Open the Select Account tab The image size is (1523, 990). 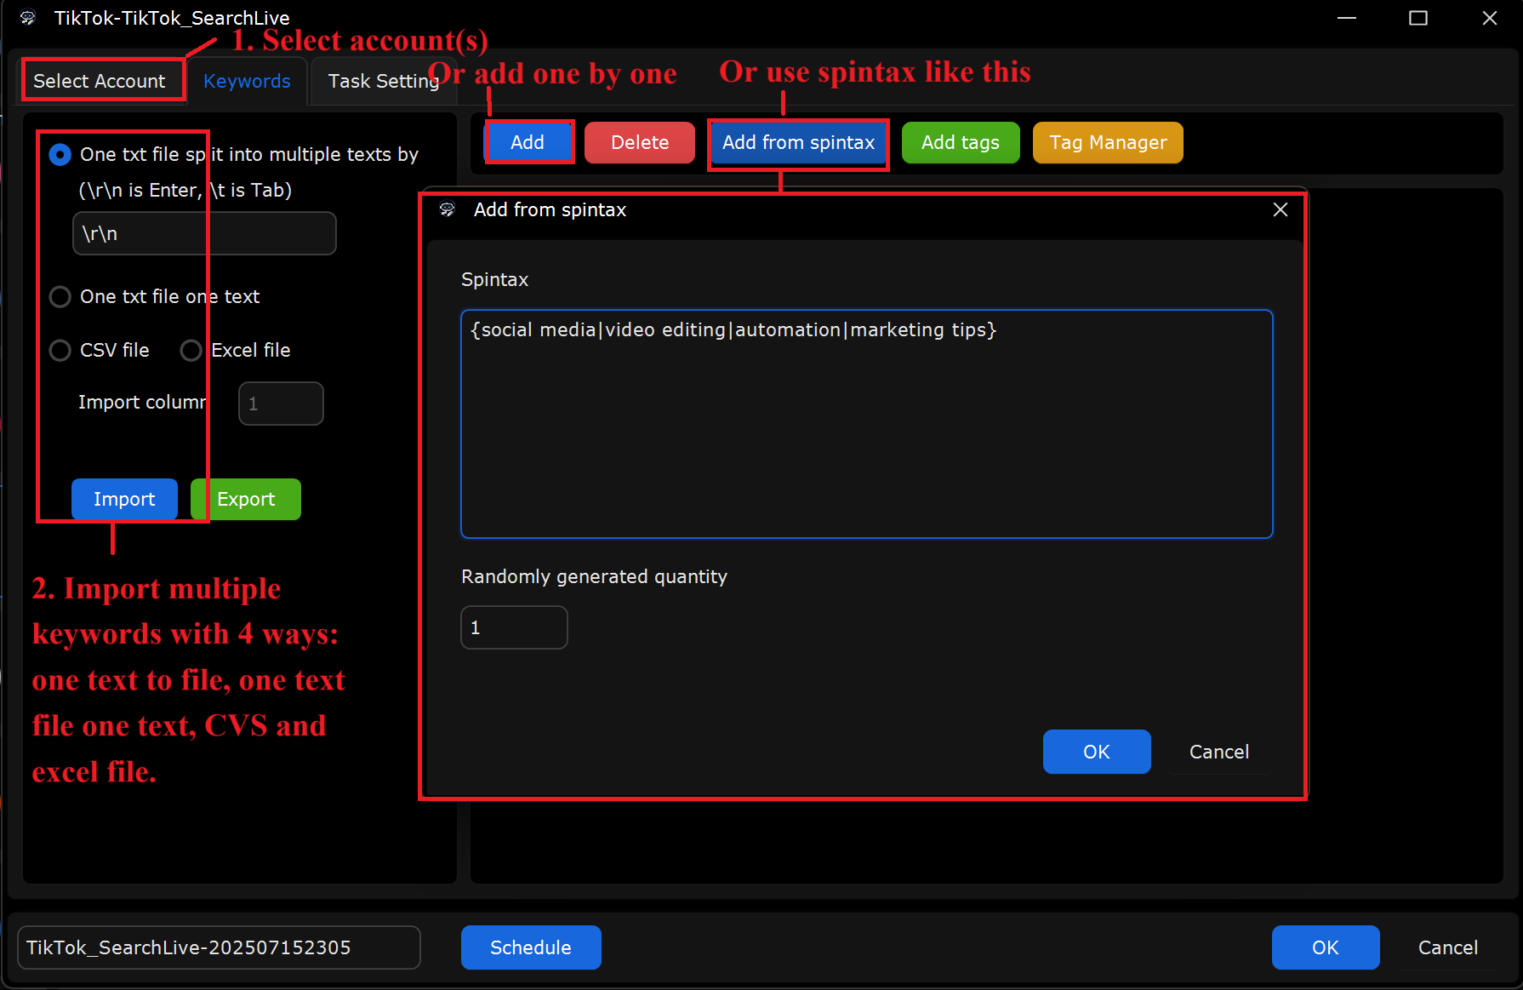click(x=100, y=81)
